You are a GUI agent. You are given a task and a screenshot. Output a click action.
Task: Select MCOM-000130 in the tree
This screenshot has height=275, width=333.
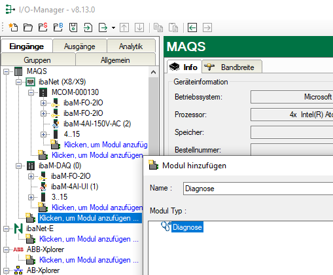(x=75, y=92)
